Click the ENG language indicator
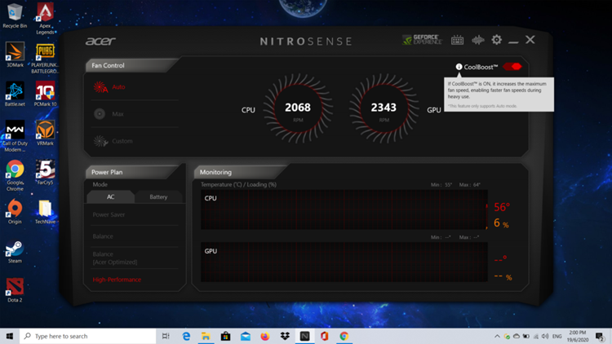This screenshot has width=612, height=344. [557, 336]
